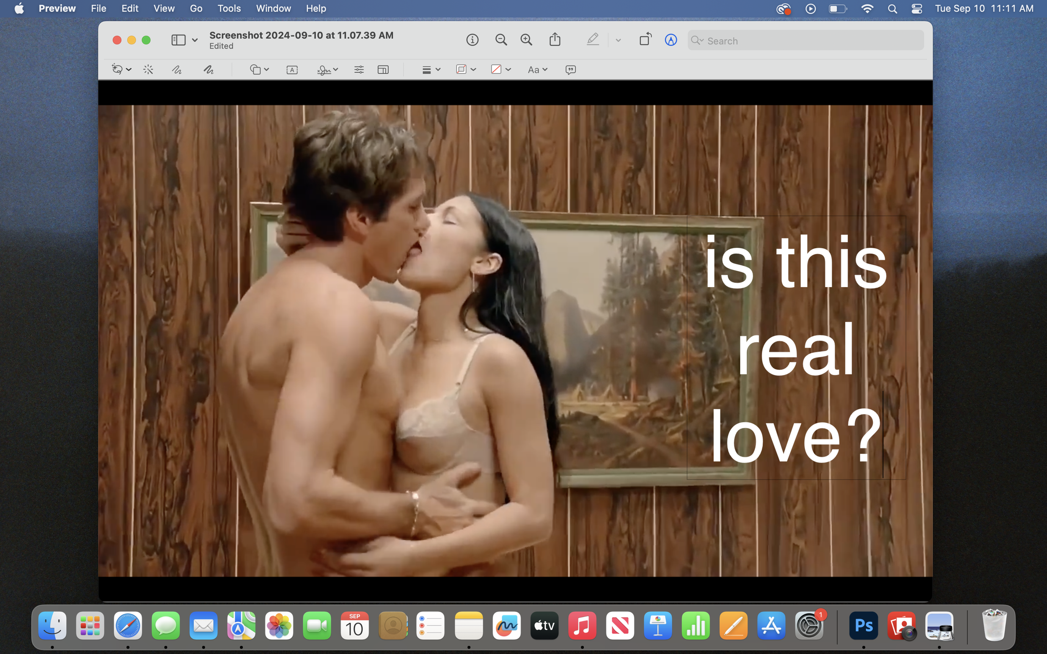Open Freeform from the Dock
Viewport: 1047px width, 654px height.
(x=506, y=626)
